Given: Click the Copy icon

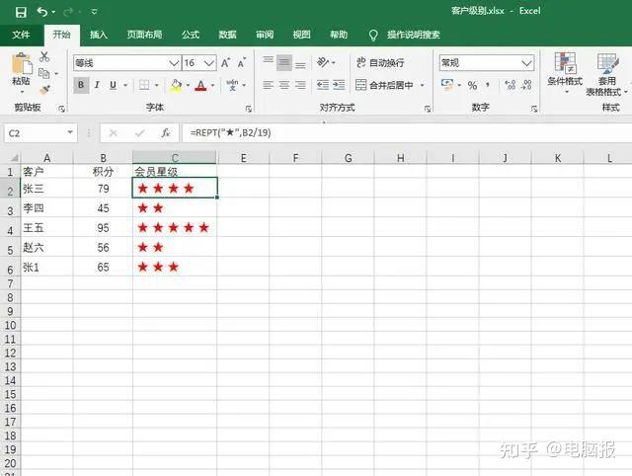Looking at the screenshot, I should click(43, 73).
